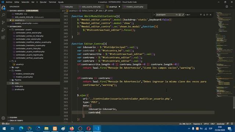Open modelo_conexion.php in the tree

click(x=25, y=74)
